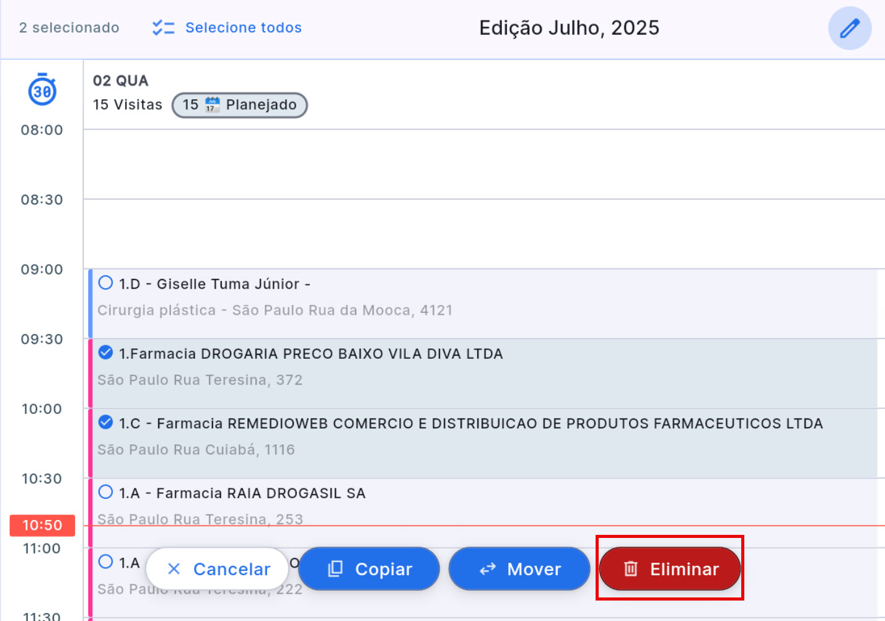Click the copy icon on Copiar

point(335,569)
